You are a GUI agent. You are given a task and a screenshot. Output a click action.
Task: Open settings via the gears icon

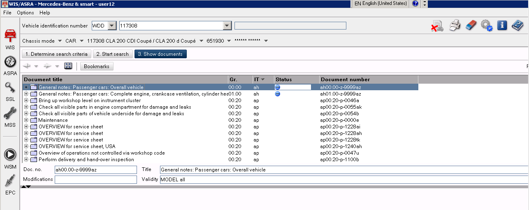coord(487,25)
